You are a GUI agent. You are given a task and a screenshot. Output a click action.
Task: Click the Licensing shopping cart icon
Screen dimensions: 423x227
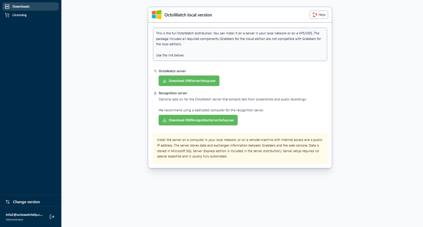point(7,15)
